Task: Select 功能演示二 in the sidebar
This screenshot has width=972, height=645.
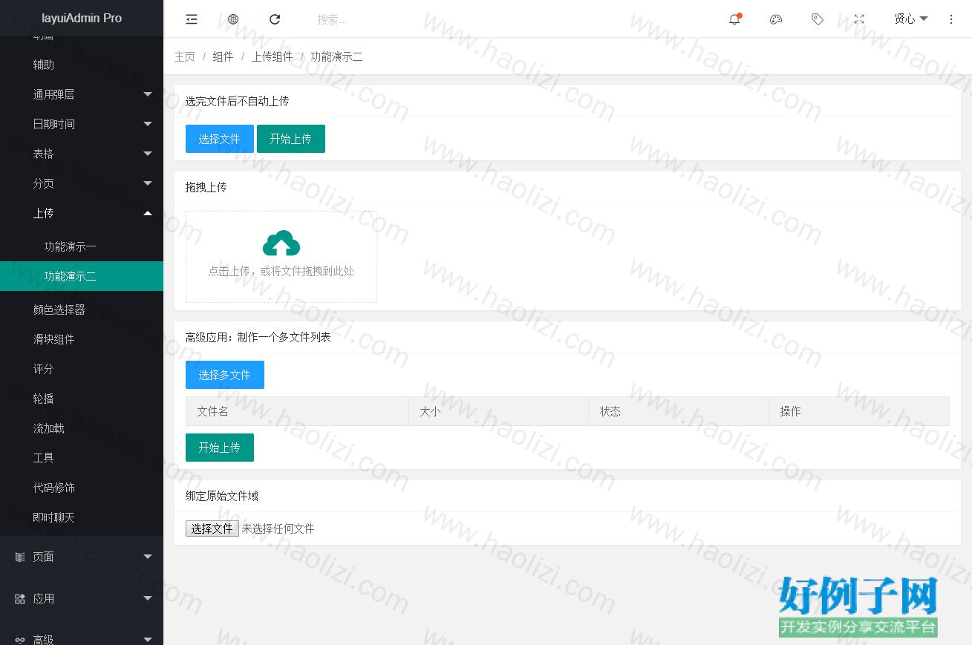Action: (x=82, y=276)
